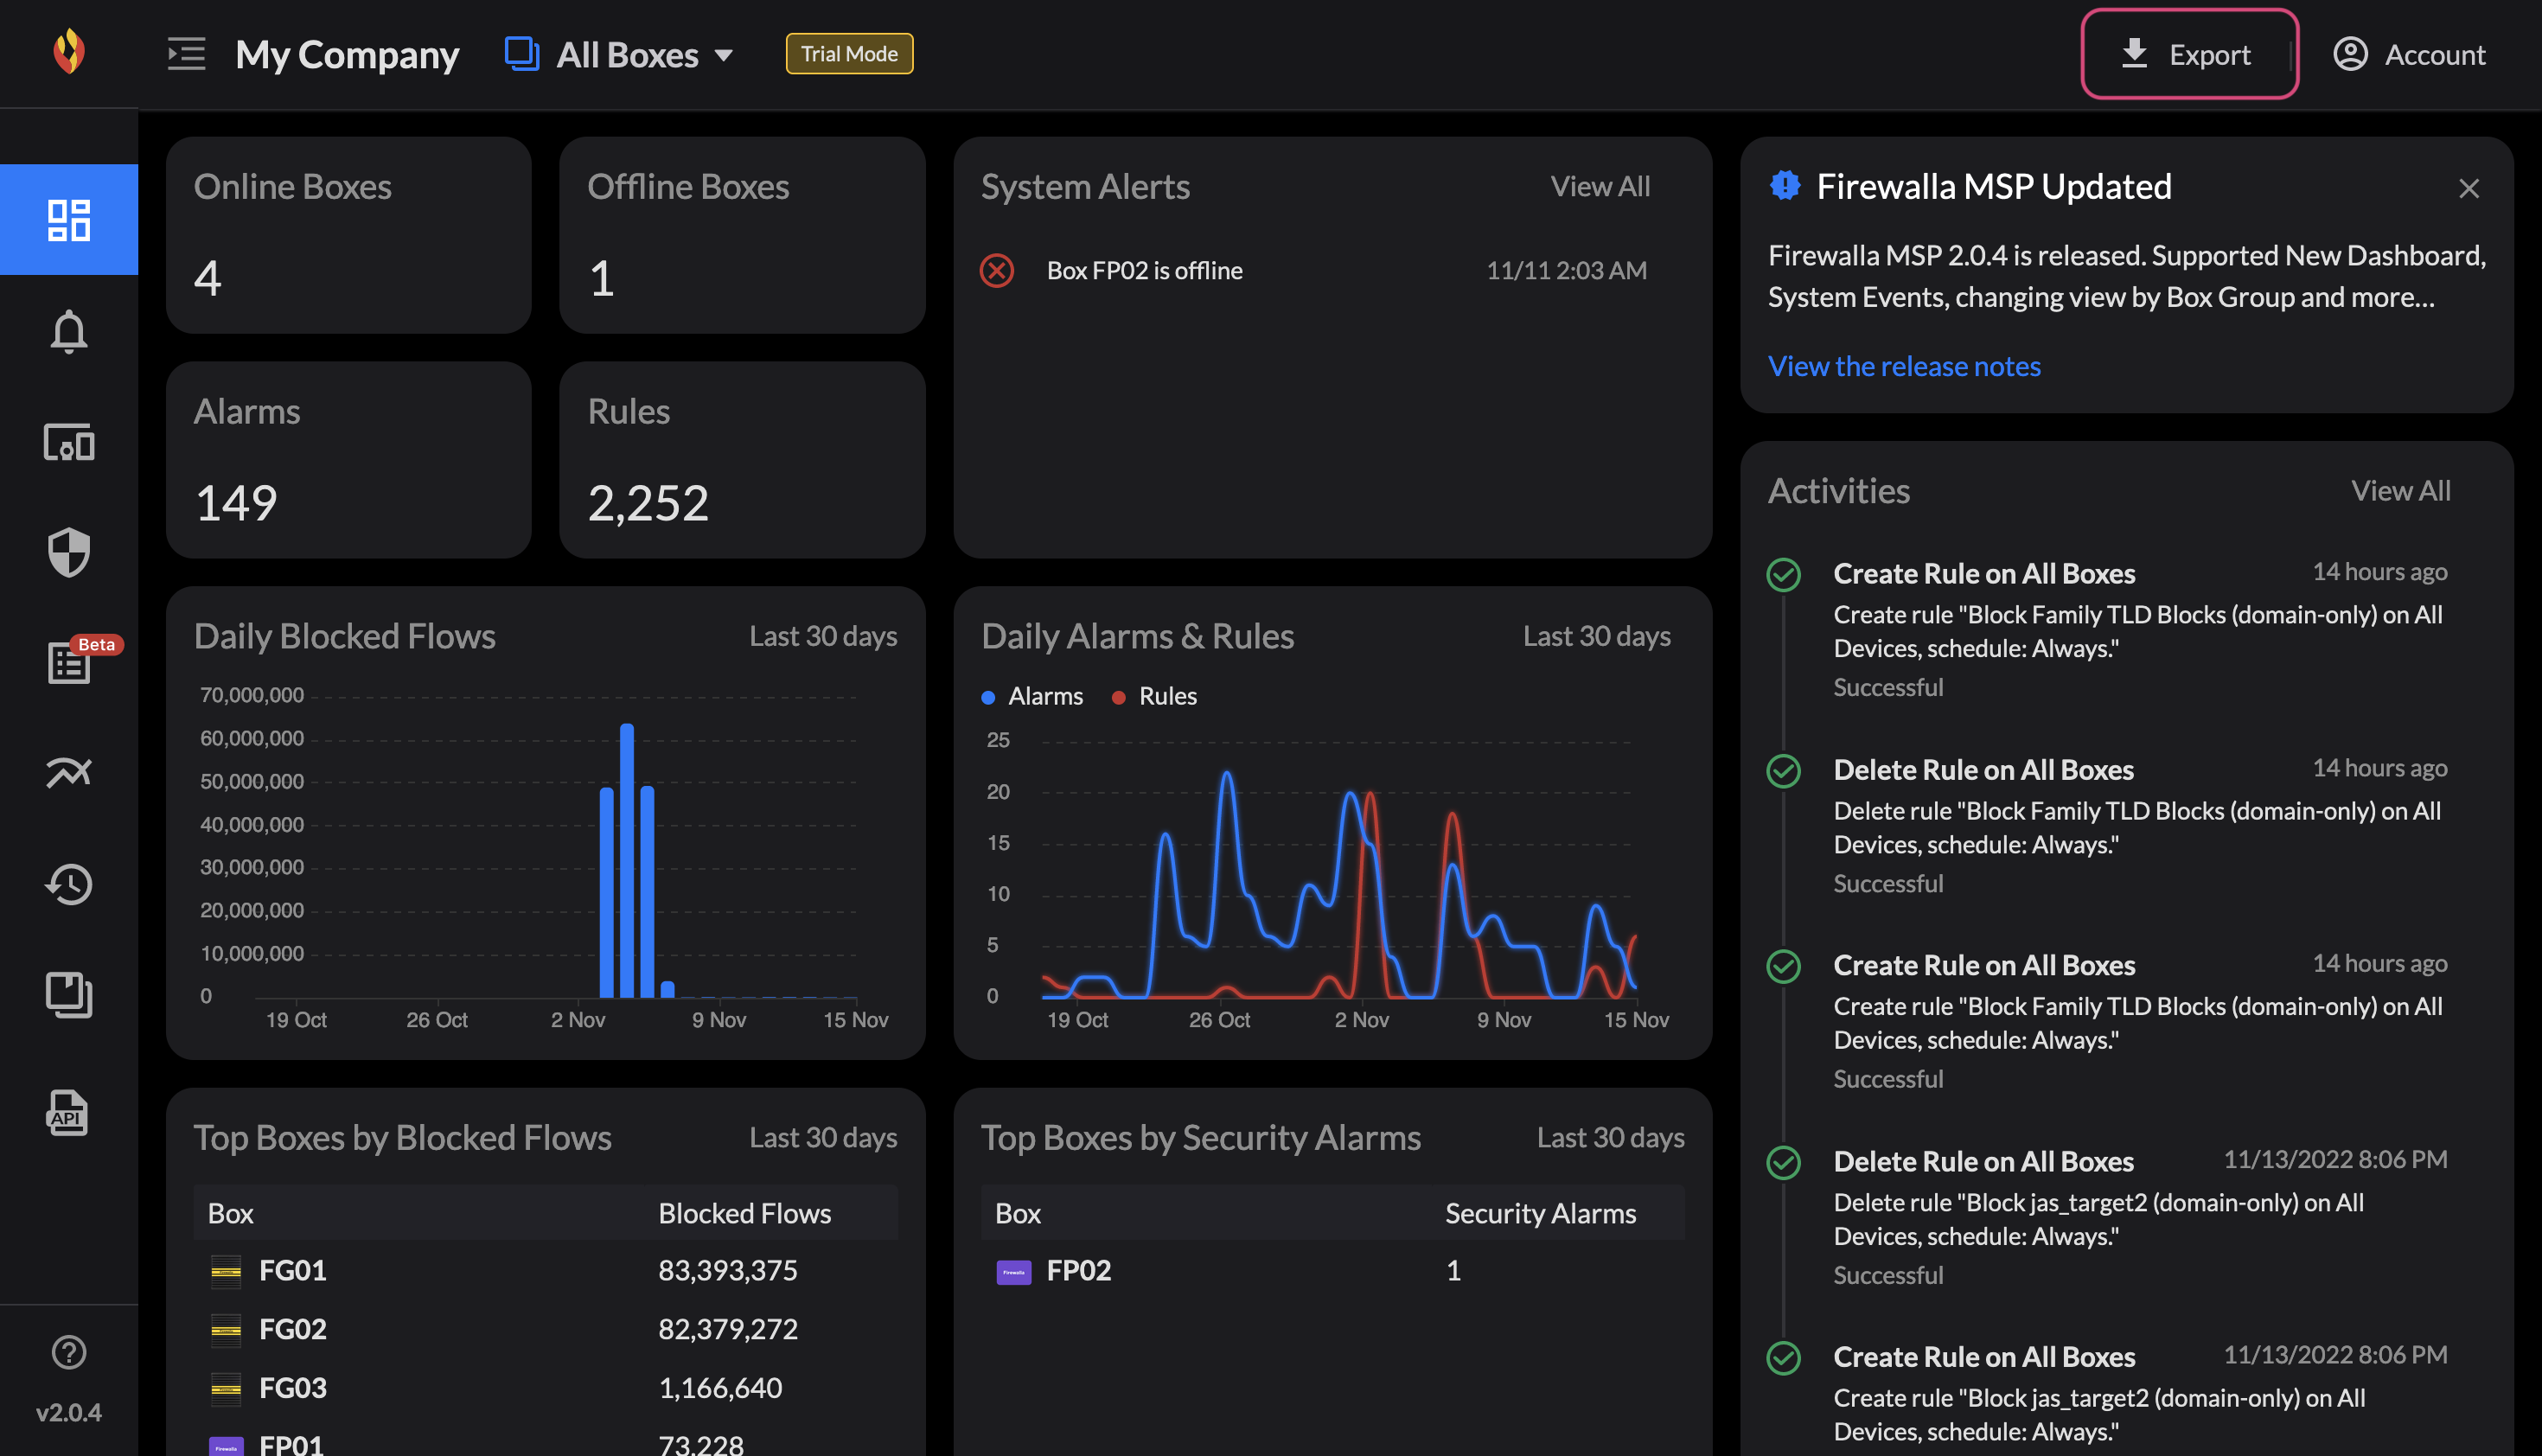Click the red offline alert icon
This screenshot has width=2542, height=1456.
pos(997,270)
